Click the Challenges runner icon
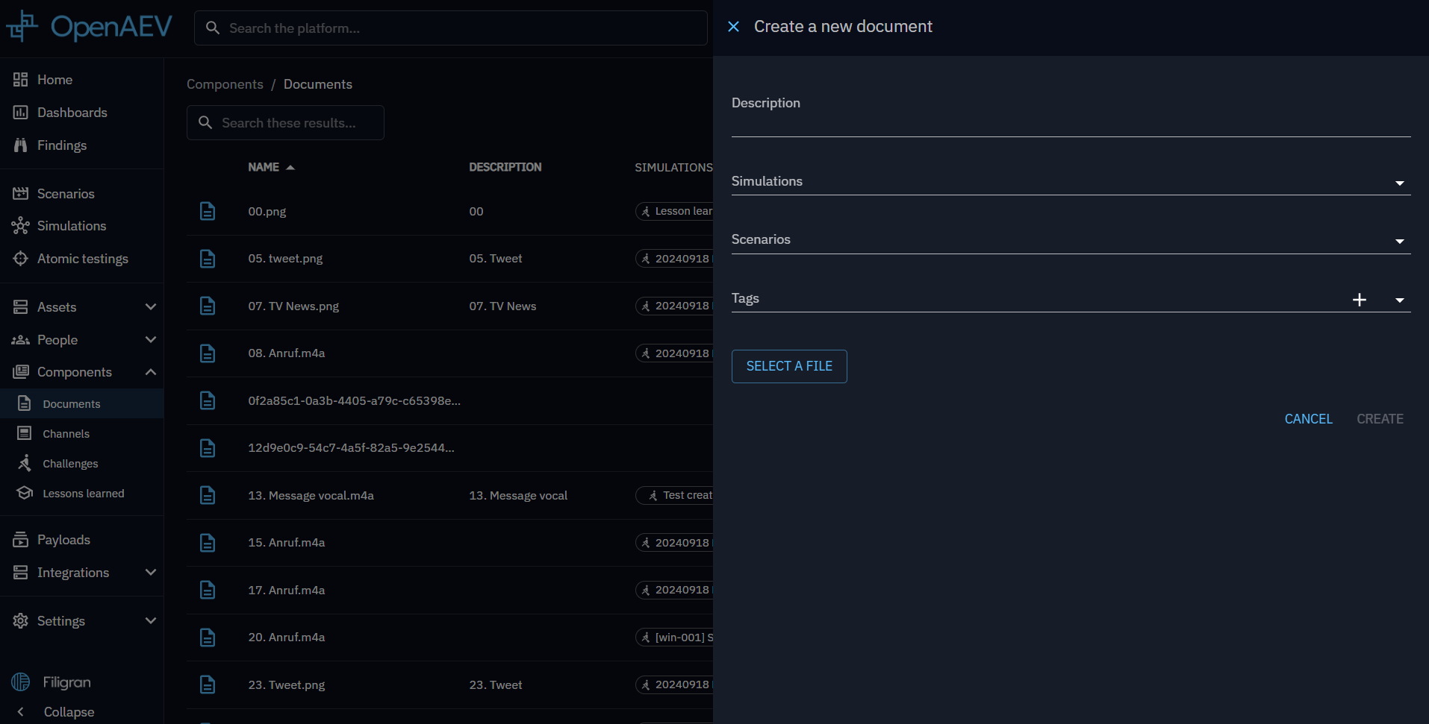 click(x=25, y=464)
